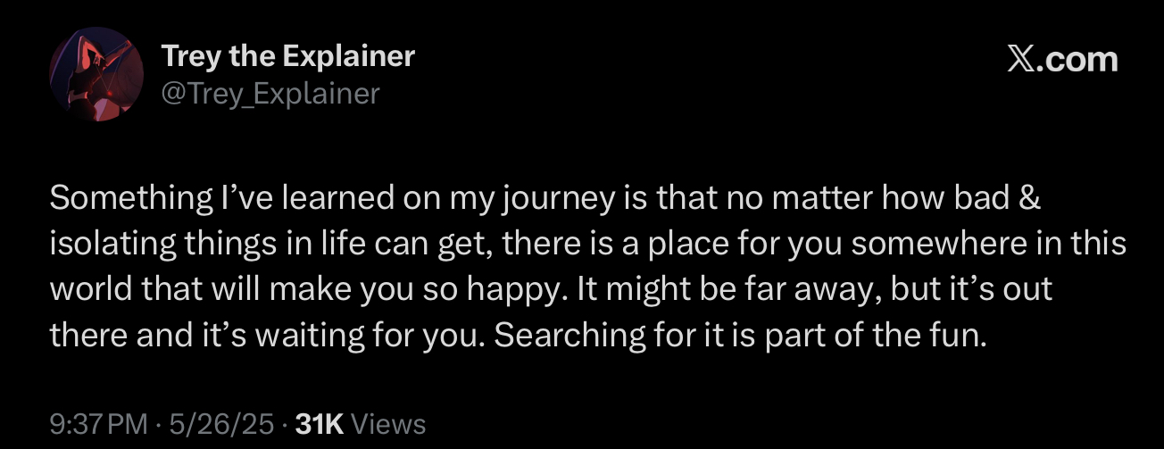Click the word "somewhere" in the post
1164x449 pixels.
(904, 245)
